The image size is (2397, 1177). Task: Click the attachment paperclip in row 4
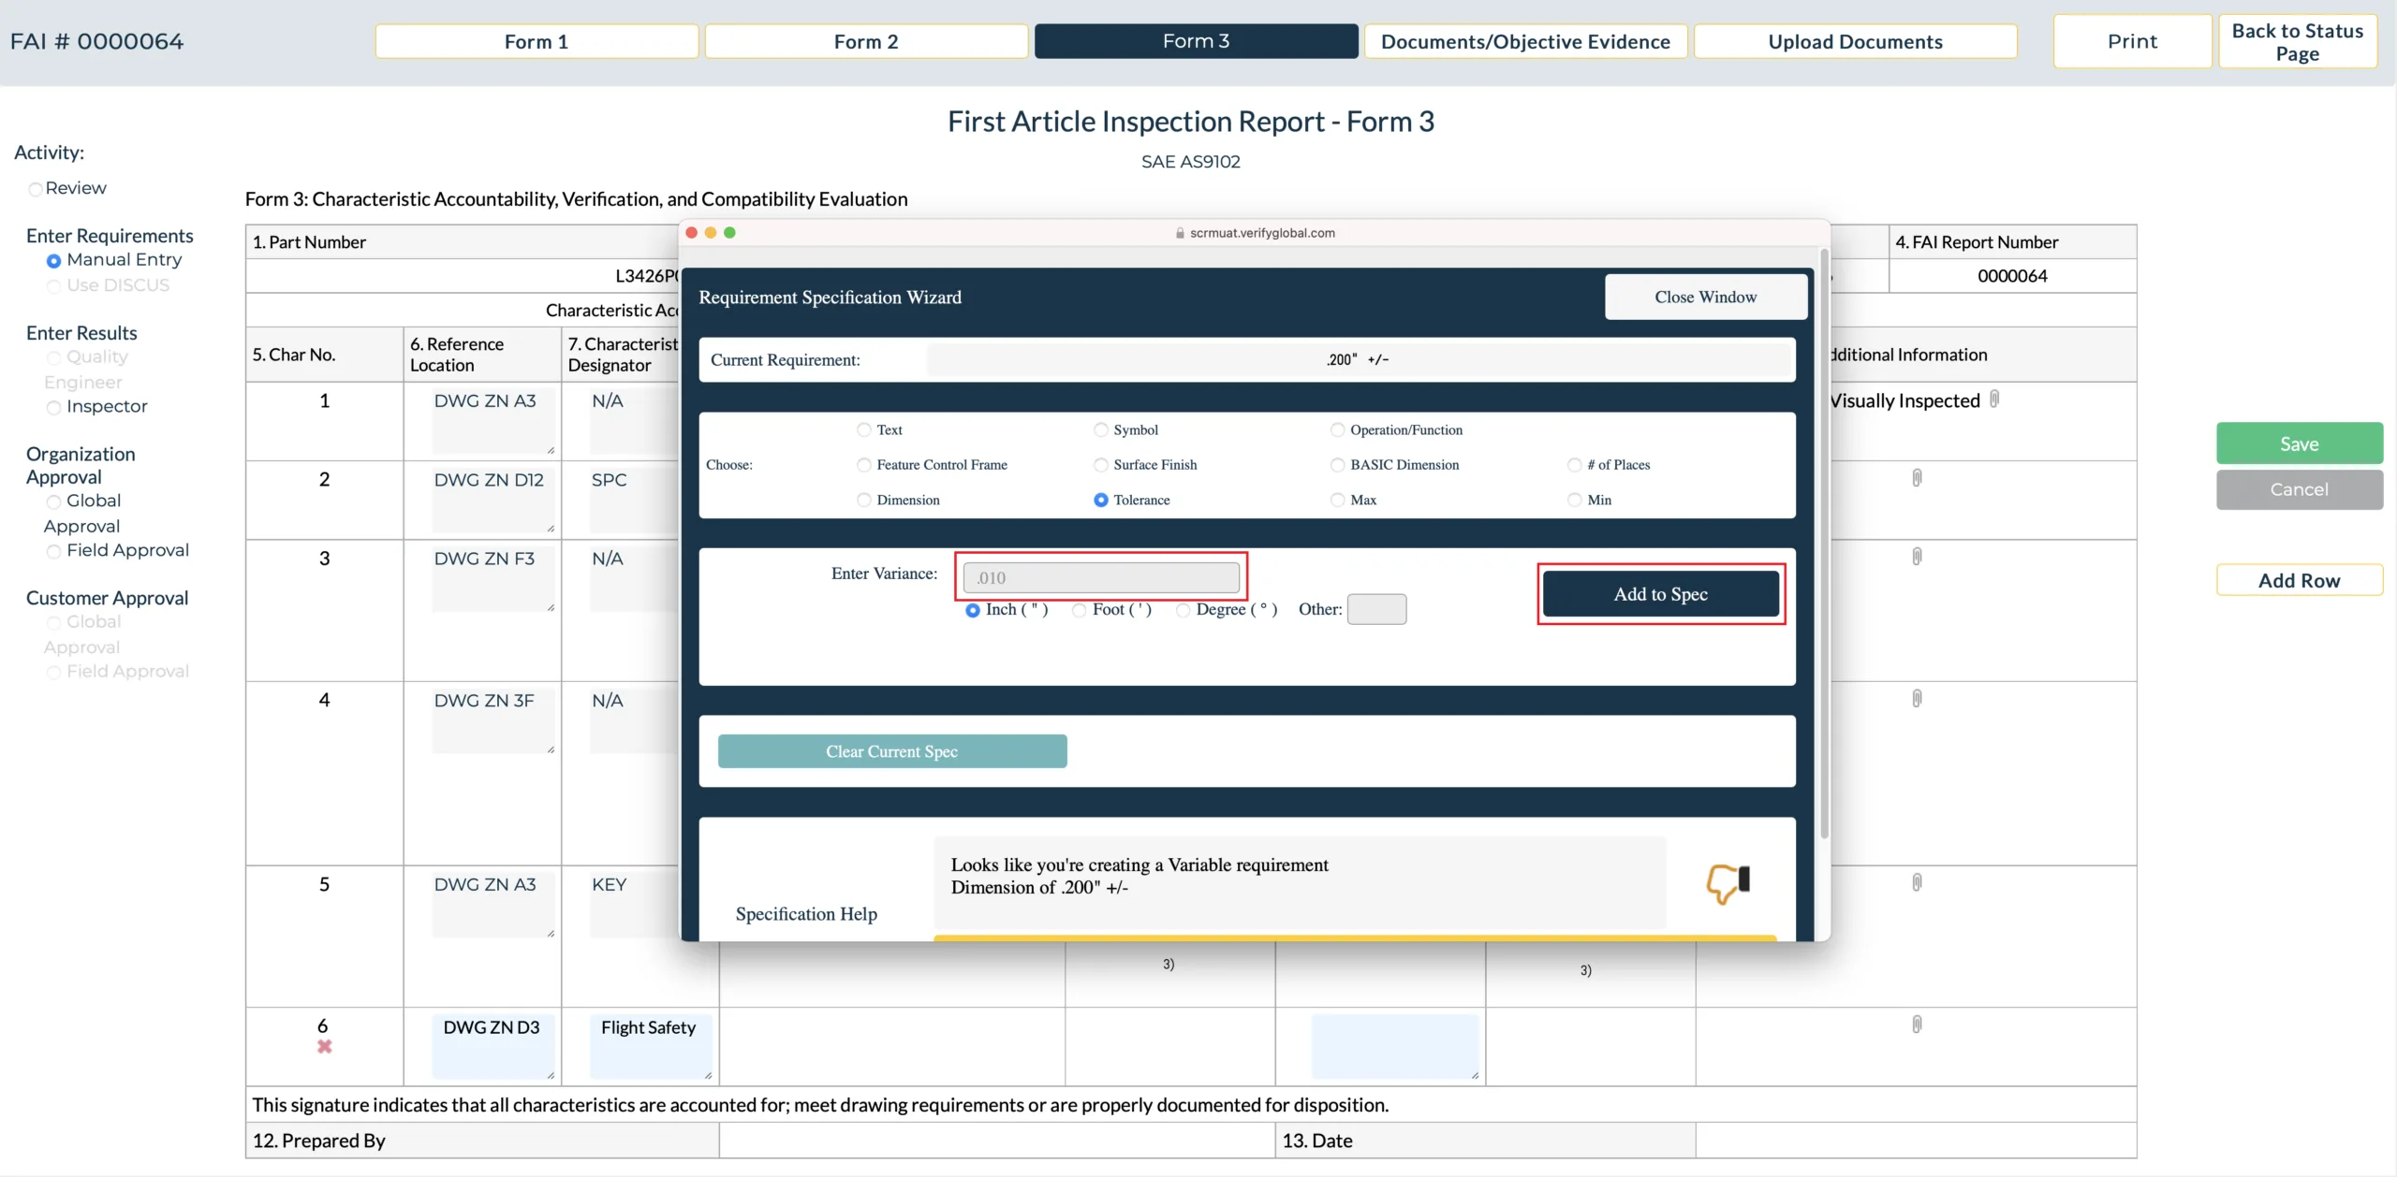[1917, 699]
